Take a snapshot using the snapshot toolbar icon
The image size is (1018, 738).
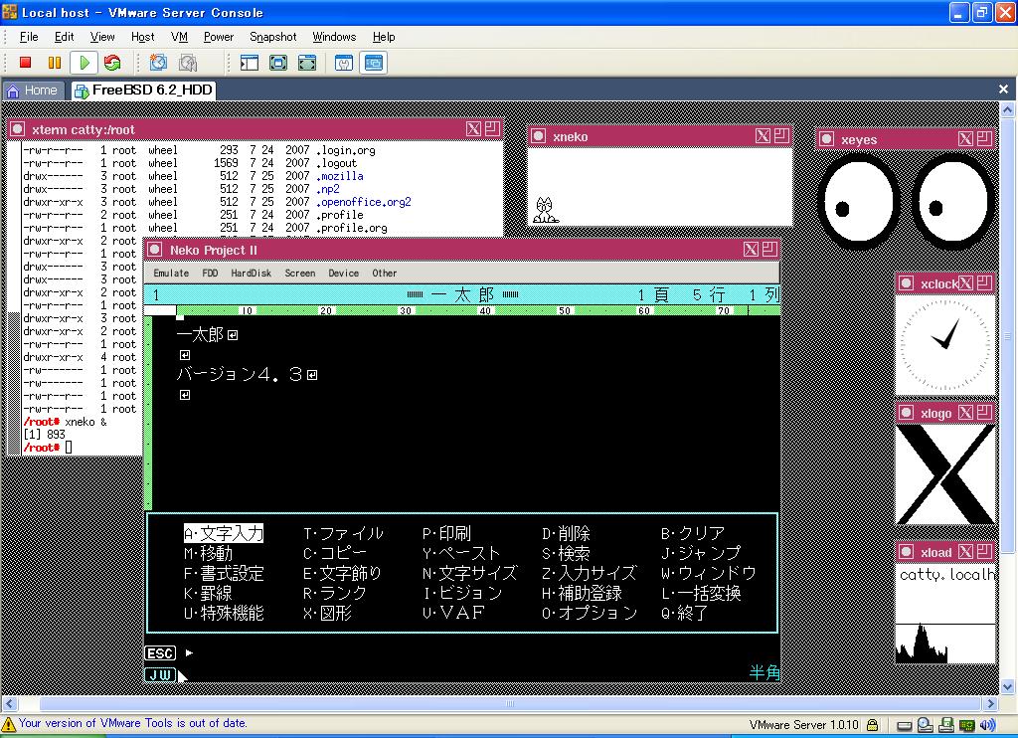[x=158, y=63]
